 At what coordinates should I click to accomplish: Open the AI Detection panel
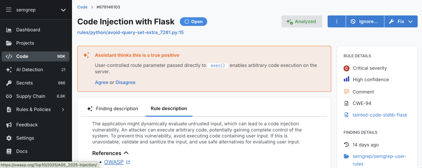click(x=30, y=69)
